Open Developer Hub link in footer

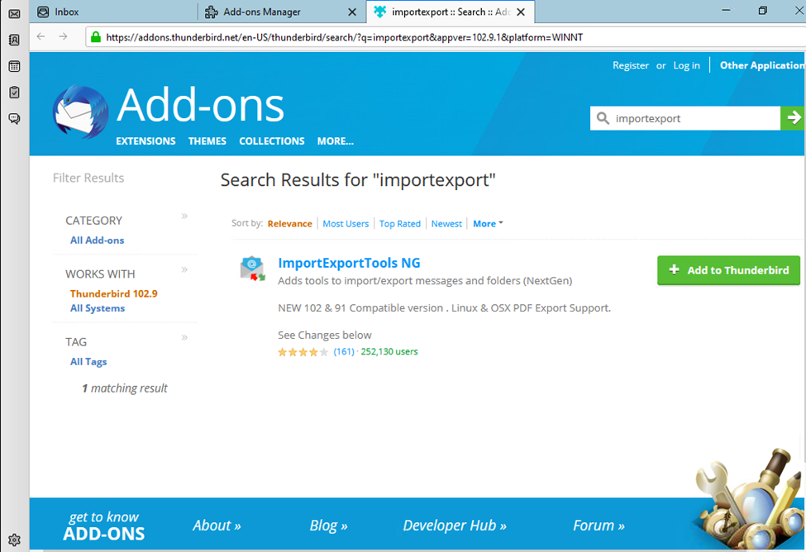pyautogui.click(x=455, y=526)
